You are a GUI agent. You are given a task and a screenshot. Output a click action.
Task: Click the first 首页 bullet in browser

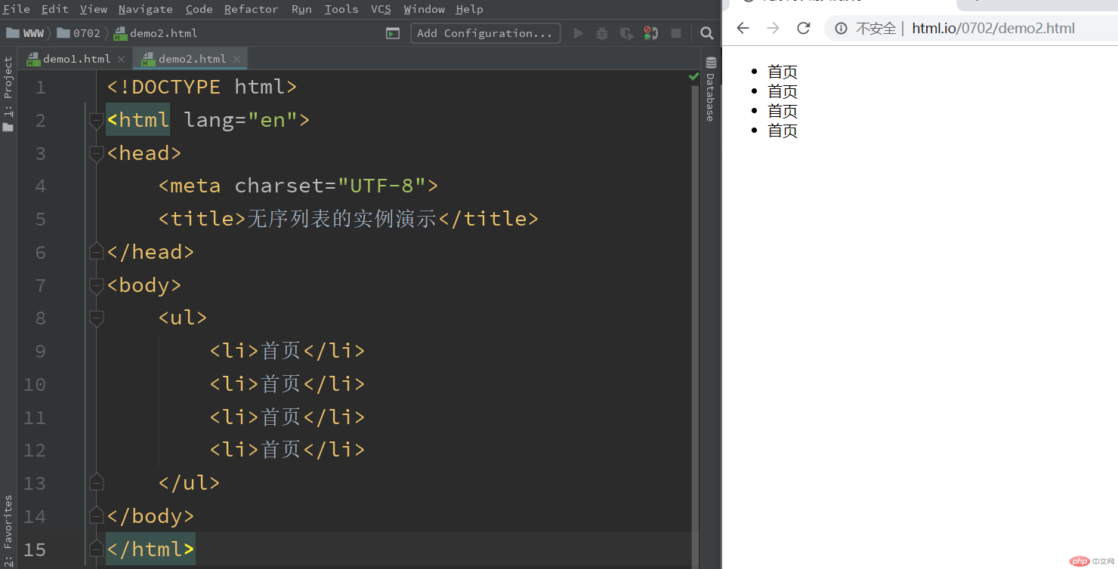pos(783,72)
